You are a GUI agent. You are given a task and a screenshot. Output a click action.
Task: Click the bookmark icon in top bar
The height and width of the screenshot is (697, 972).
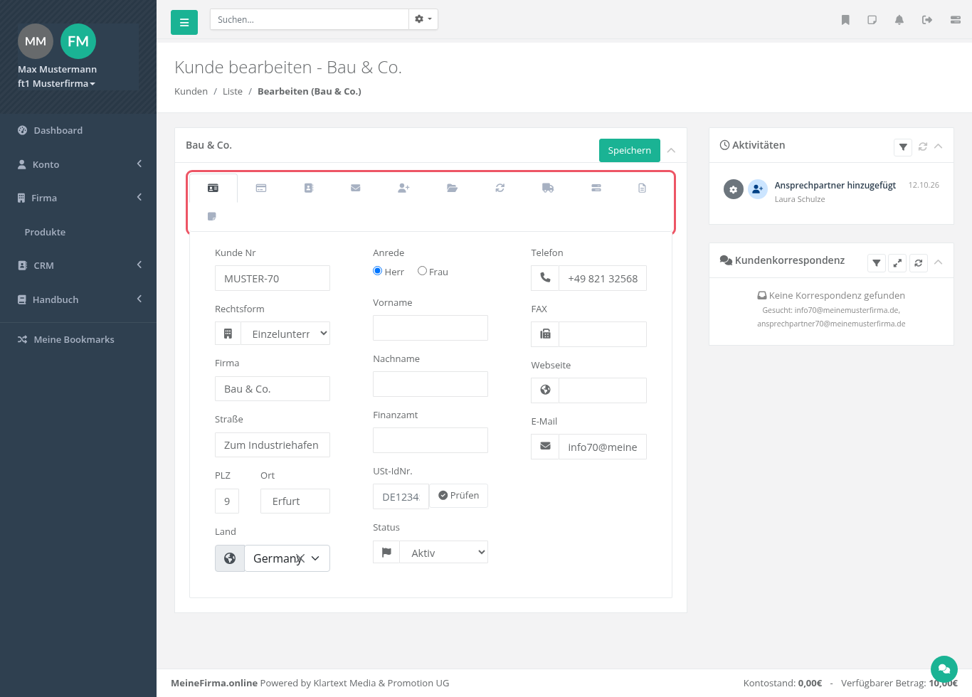click(x=845, y=20)
